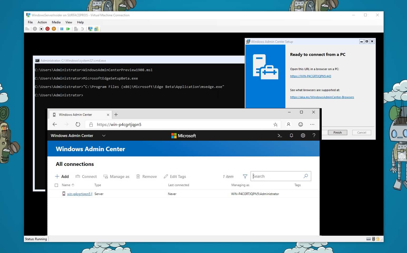This screenshot has height=253, width=407.
Task: Open the Edge profile icon
Action: 289,124
